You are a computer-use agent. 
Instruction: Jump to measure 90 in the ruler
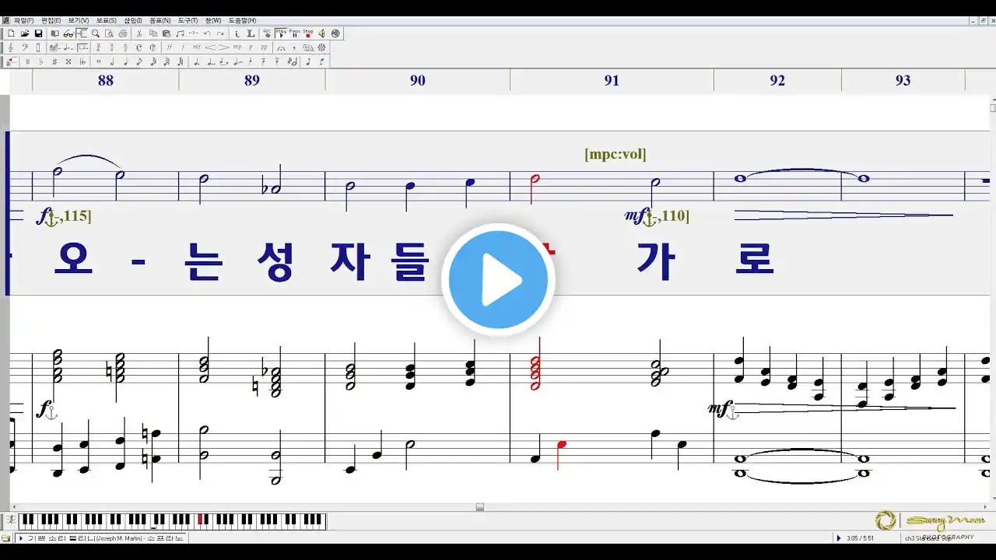[418, 80]
